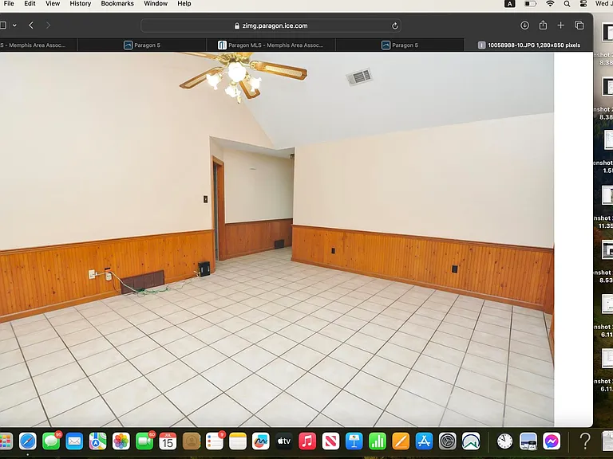Open the View menu
Image resolution: width=613 pixels, height=459 pixels.
(x=53, y=3)
